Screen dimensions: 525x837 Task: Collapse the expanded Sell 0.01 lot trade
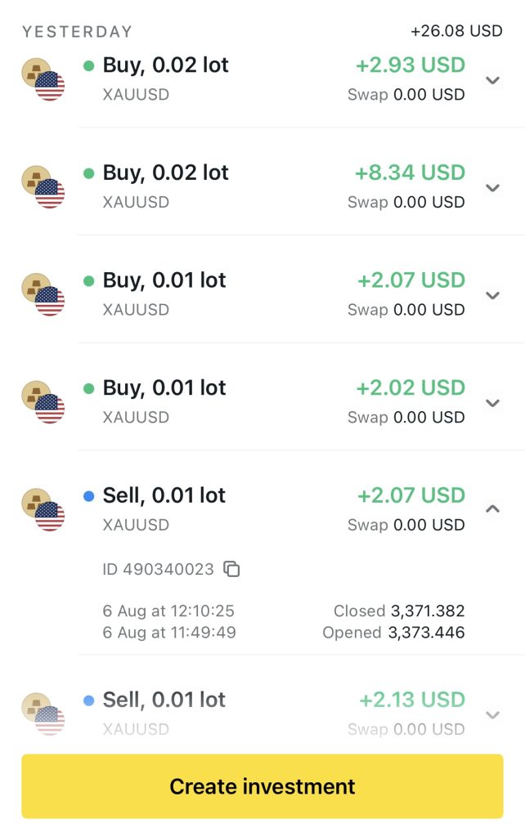(492, 508)
